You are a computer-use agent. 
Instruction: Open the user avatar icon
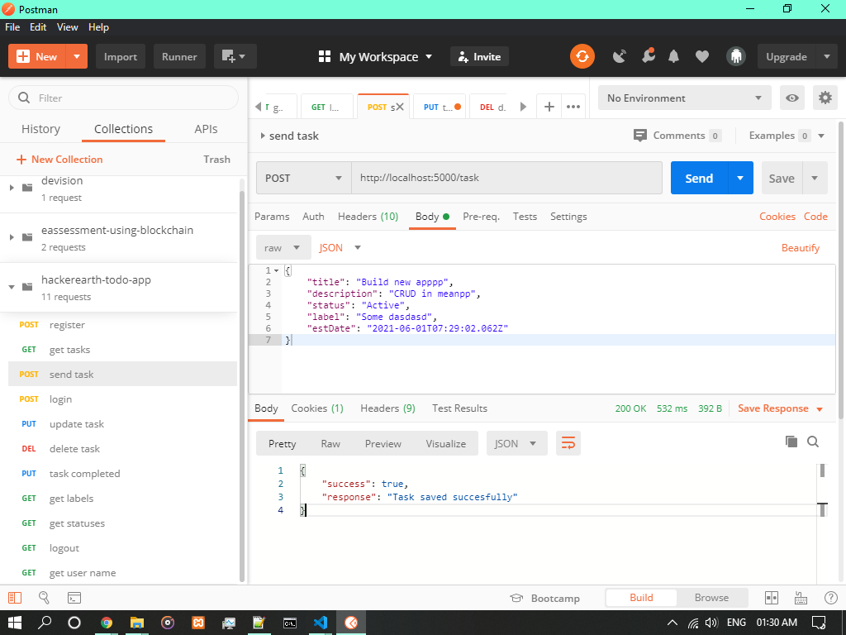pos(736,57)
